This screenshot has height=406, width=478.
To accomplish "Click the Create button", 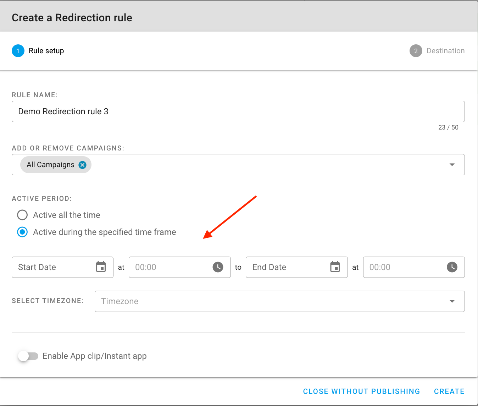I will click(x=449, y=391).
